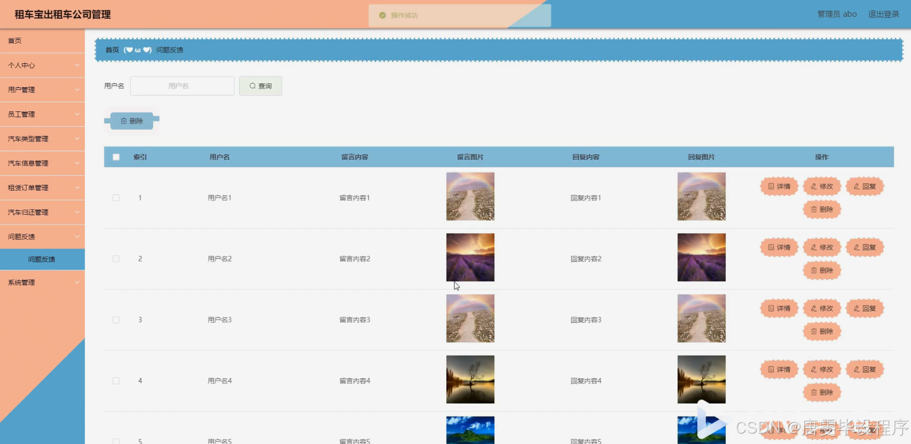Click the cell 留言内容4
This screenshot has width=911, height=444.
(x=355, y=381)
